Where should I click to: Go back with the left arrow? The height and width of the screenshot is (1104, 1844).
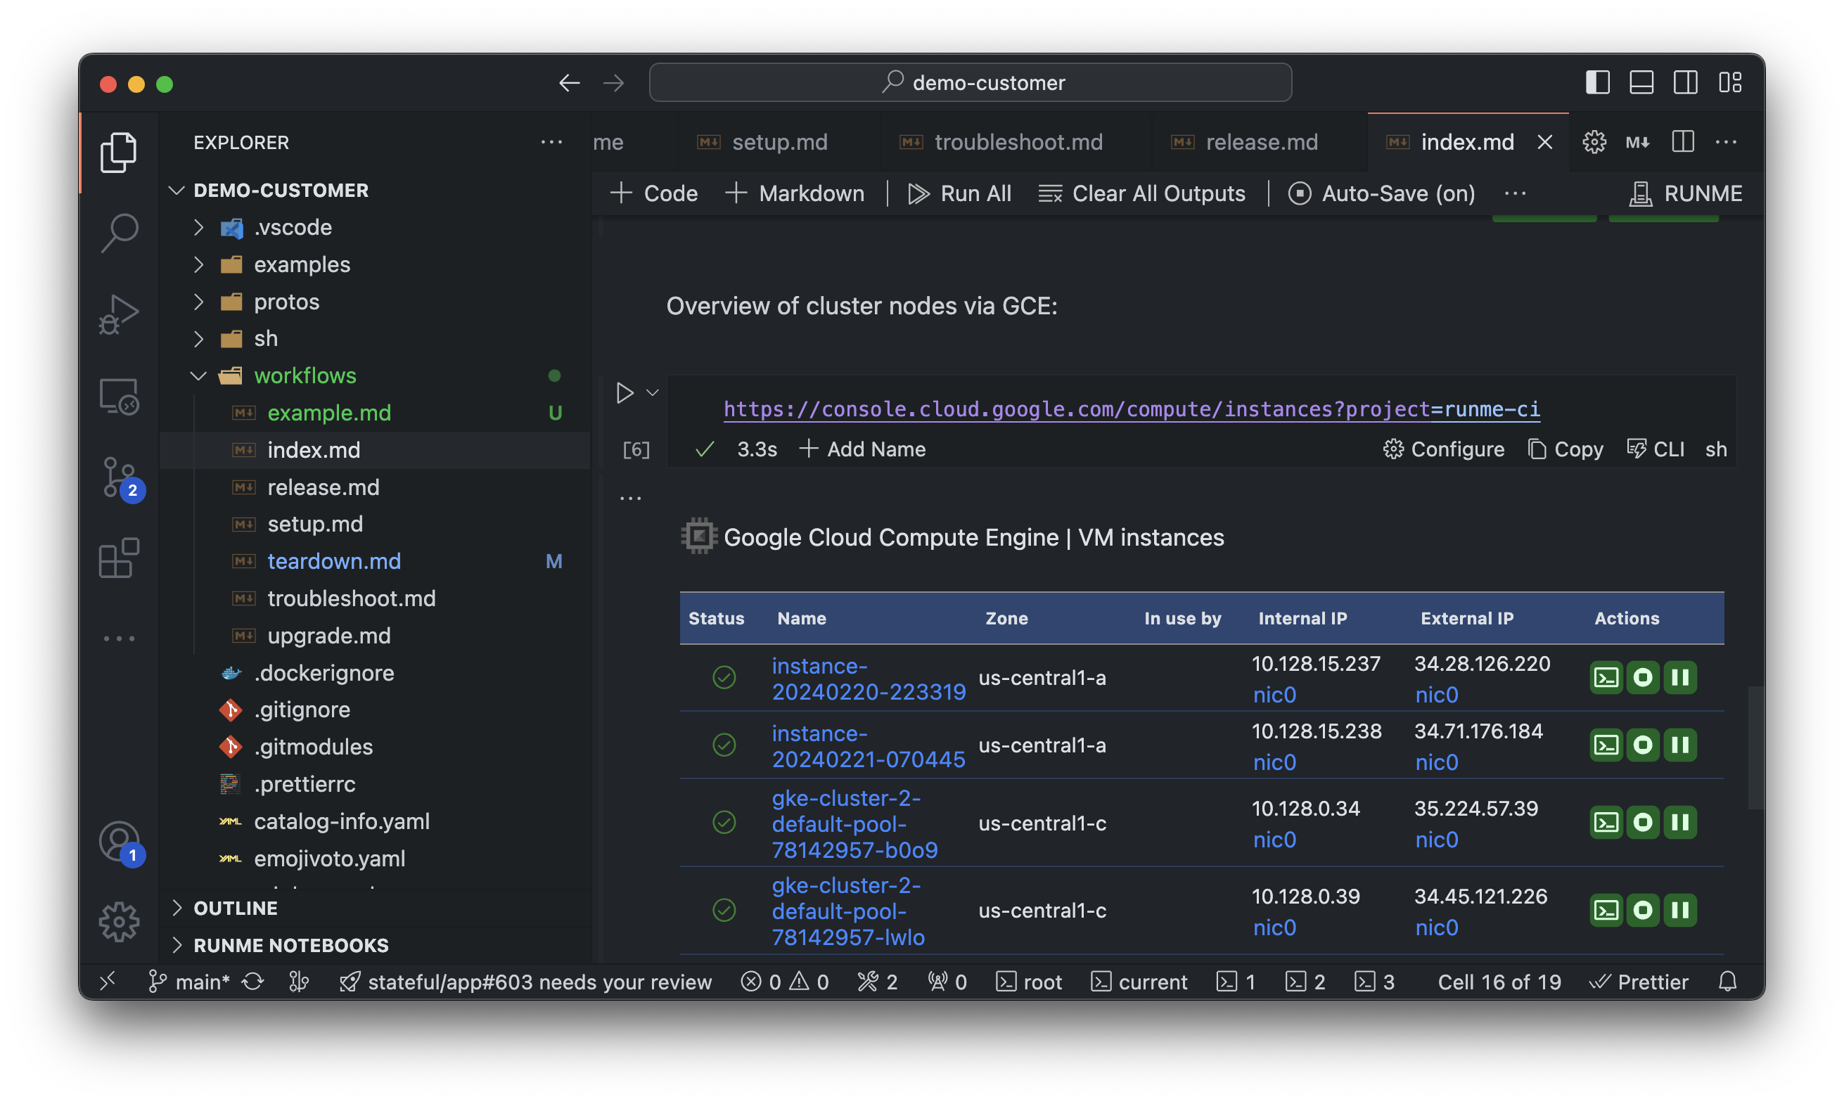pyautogui.click(x=569, y=82)
